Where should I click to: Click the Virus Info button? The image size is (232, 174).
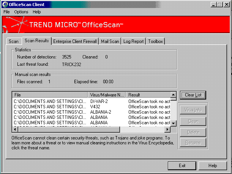[x=193, y=110]
